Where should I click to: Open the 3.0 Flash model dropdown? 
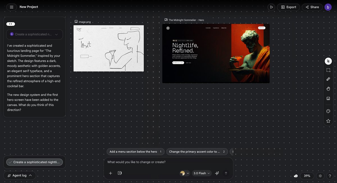pos(202,173)
